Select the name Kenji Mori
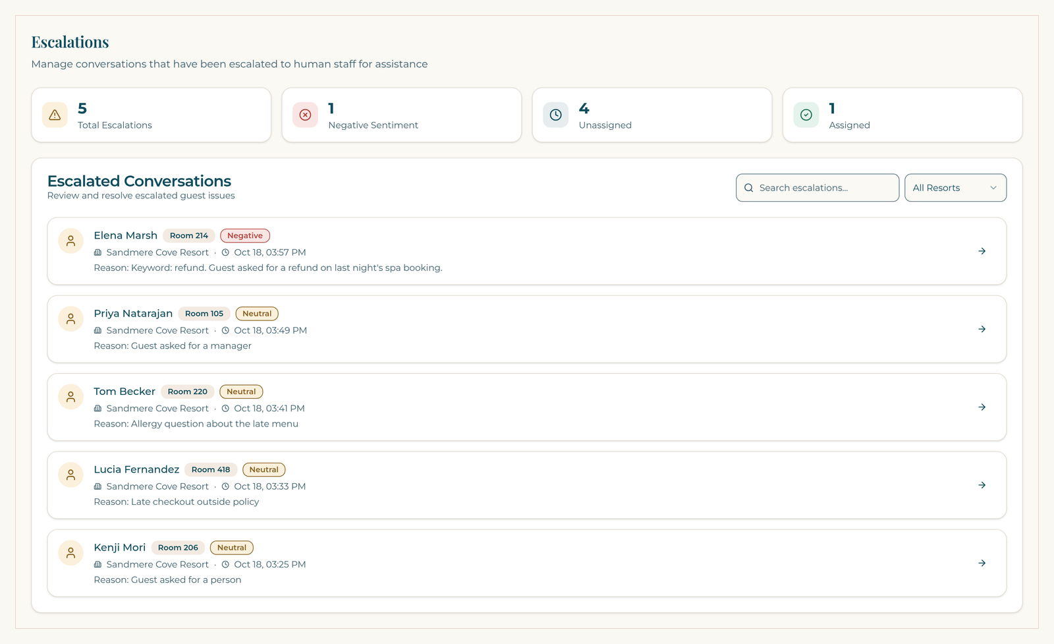This screenshot has height=644, width=1054. [120, 548]
